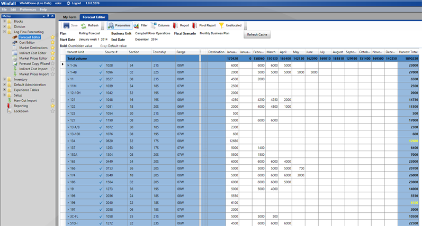Open the Menu panel dropdown arrow
Screen dimensions: 422x226
43,16
